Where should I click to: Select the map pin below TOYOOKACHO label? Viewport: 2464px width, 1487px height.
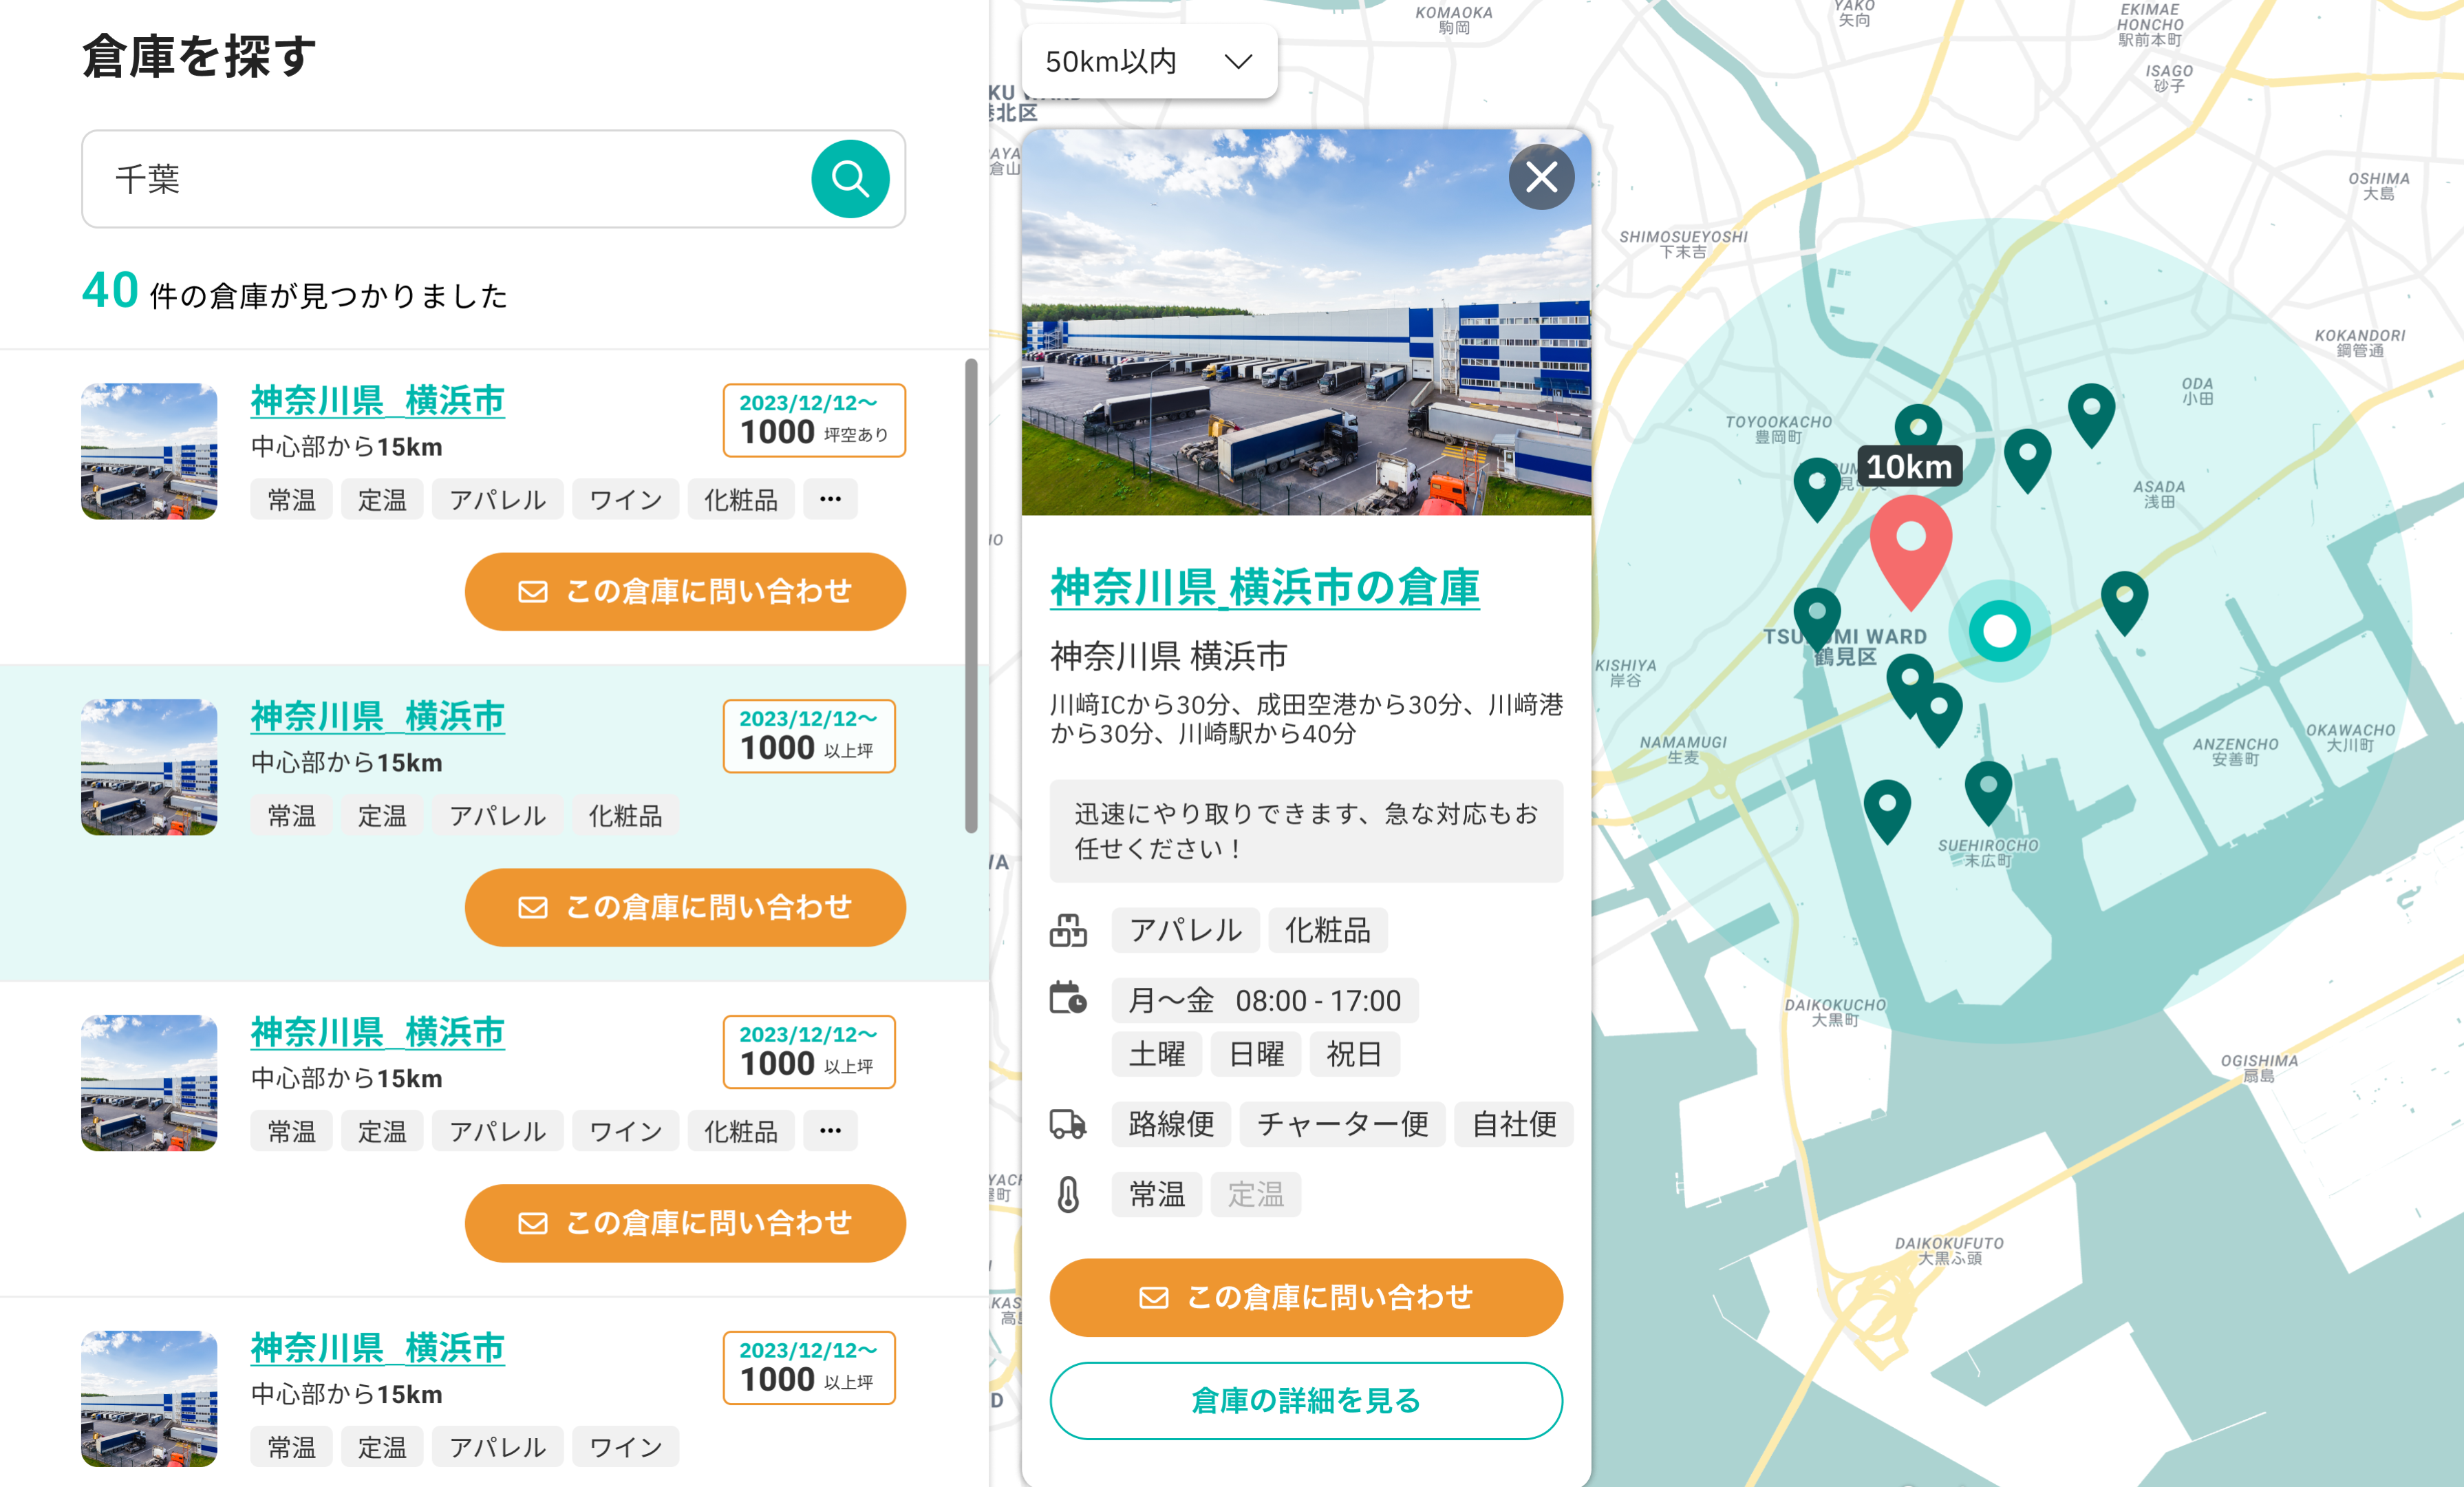coord(1817,490)
